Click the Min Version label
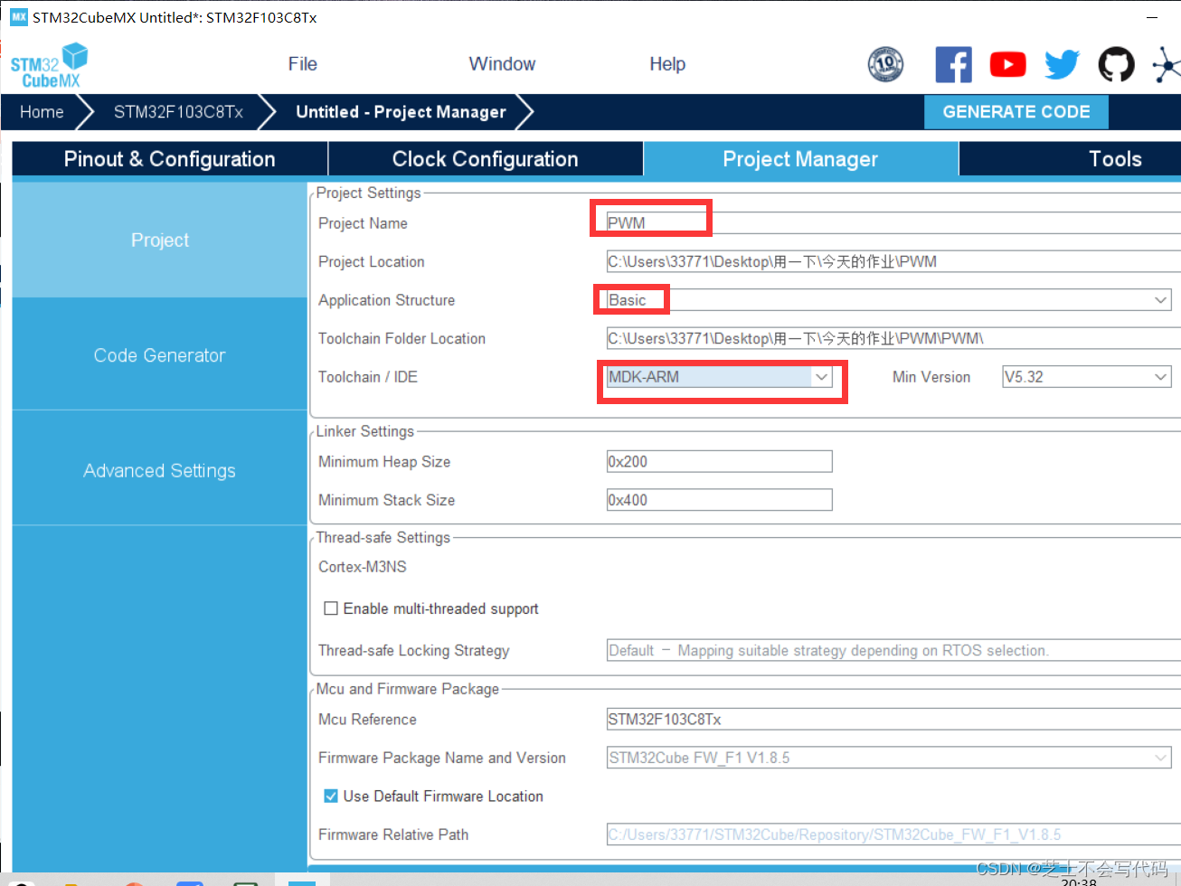Image resolution: width=1181 pixels, height=886 pixels. pyautogui.click(x=931, y=377)
